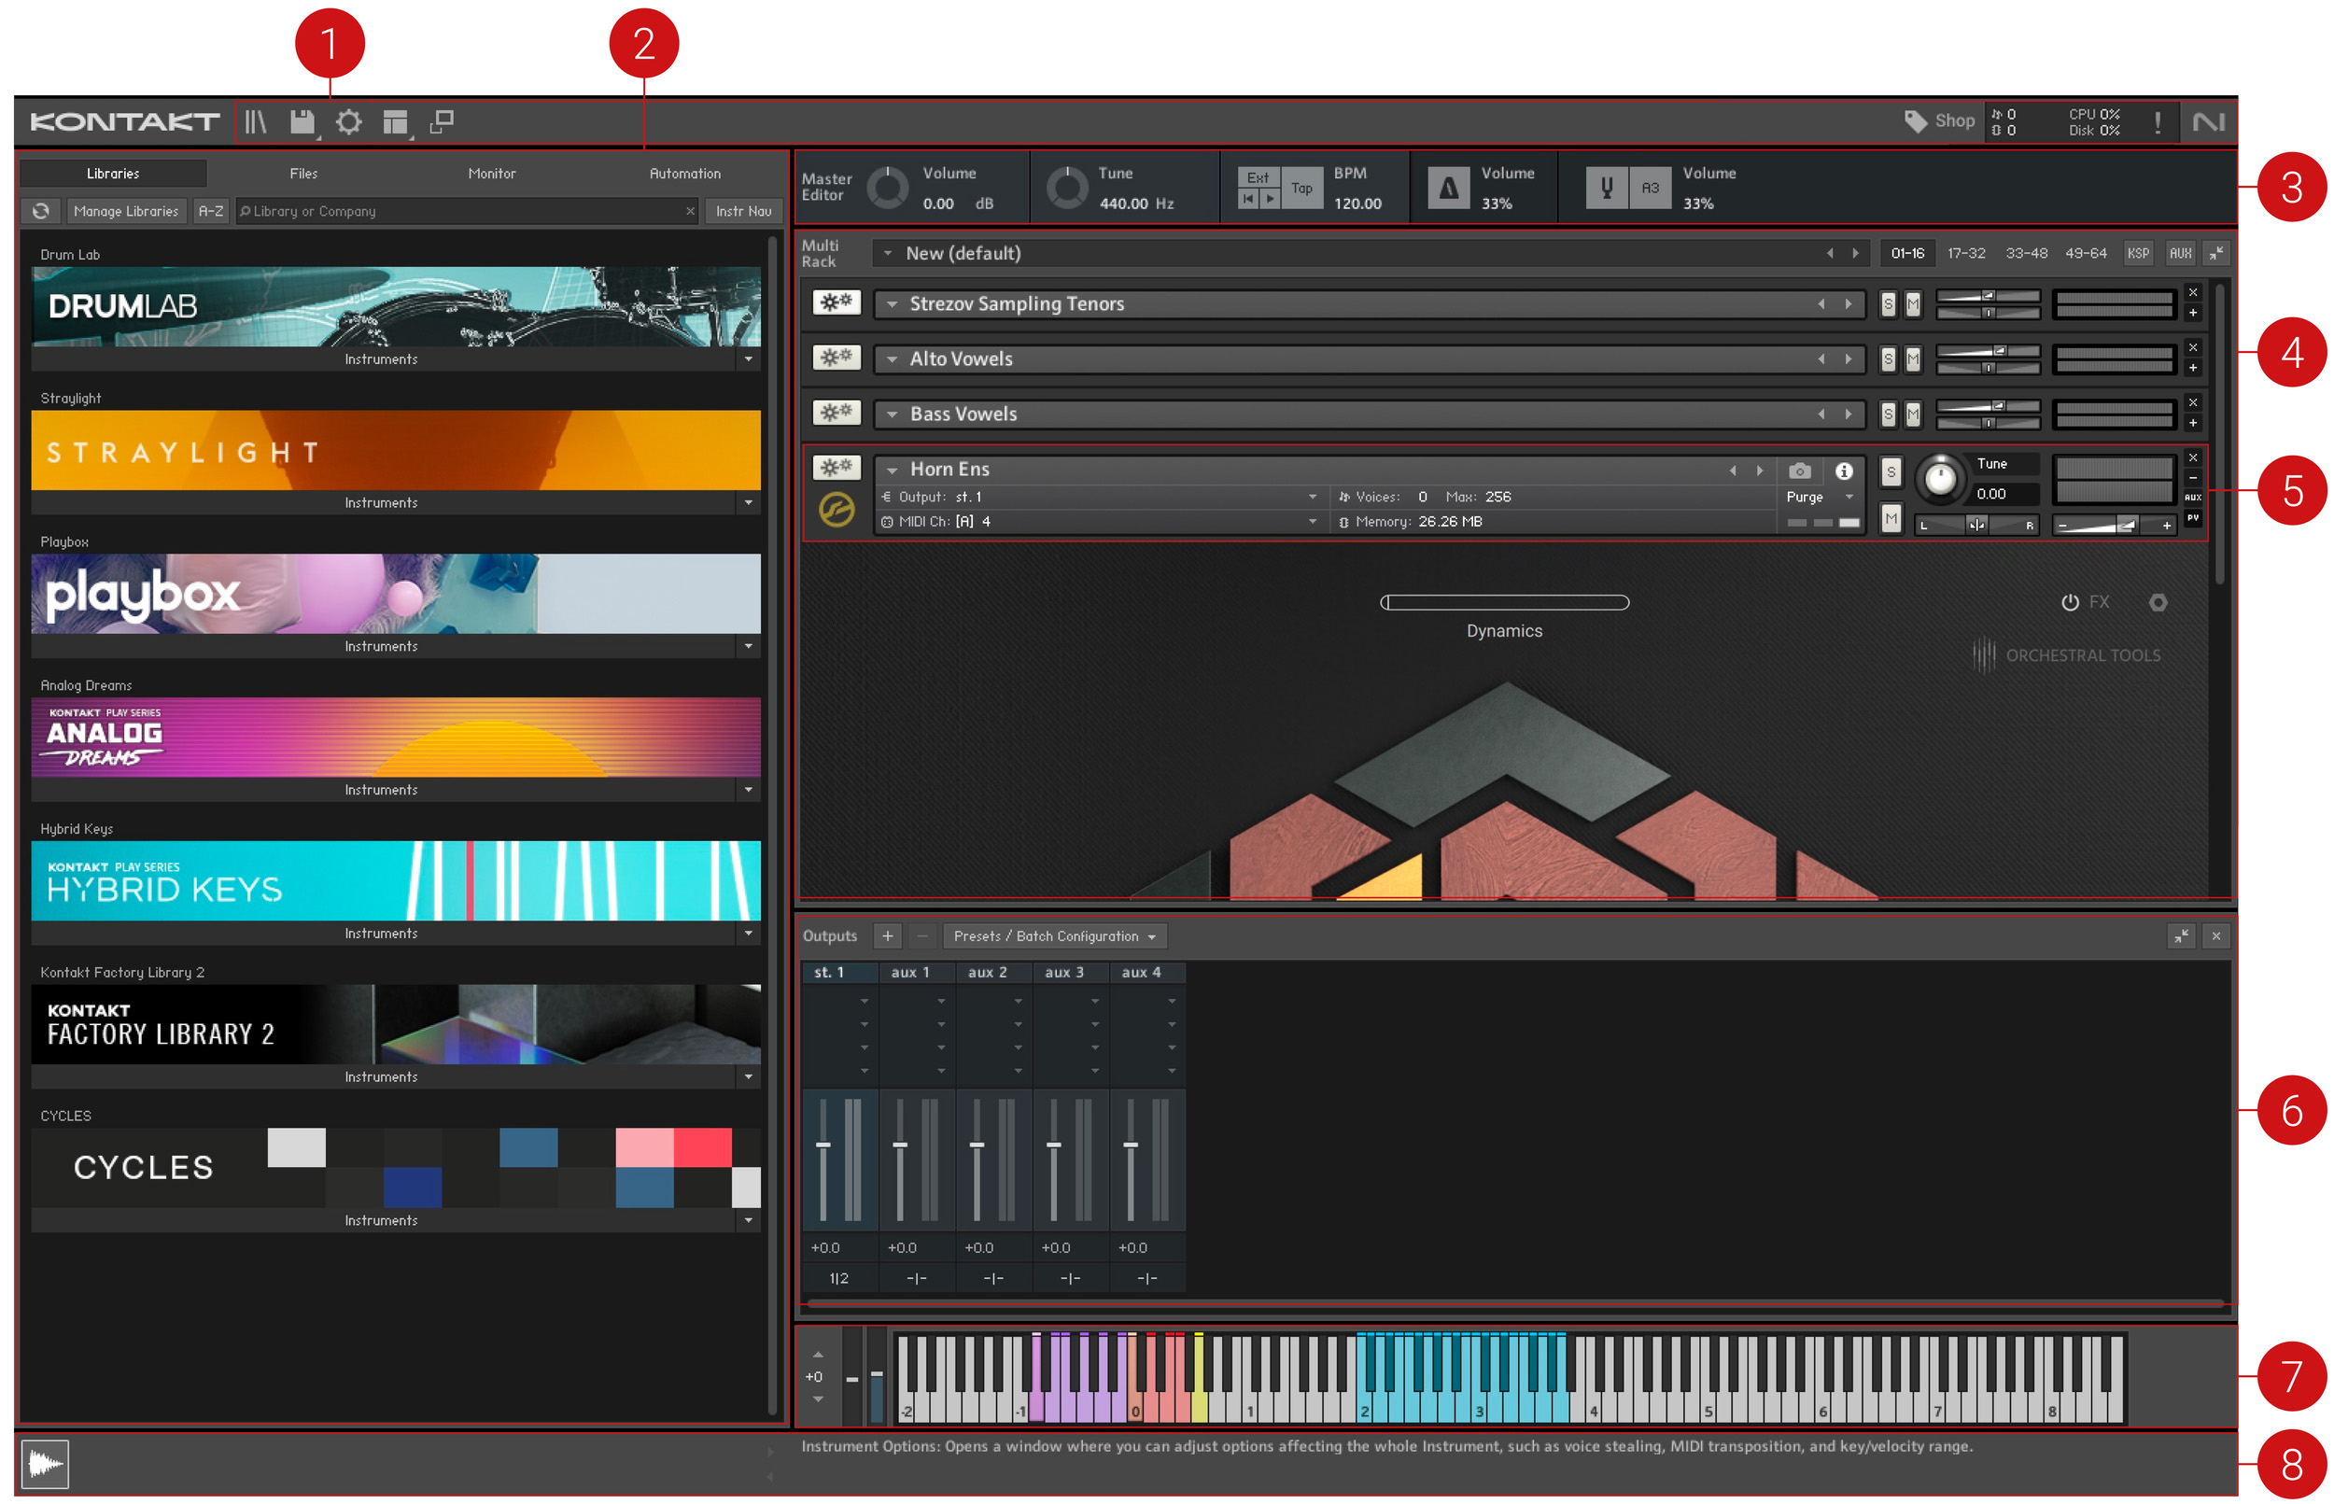Open the Workspace layout icon menu
This screenshot has height=1504, width=2334.
(396, 122)
